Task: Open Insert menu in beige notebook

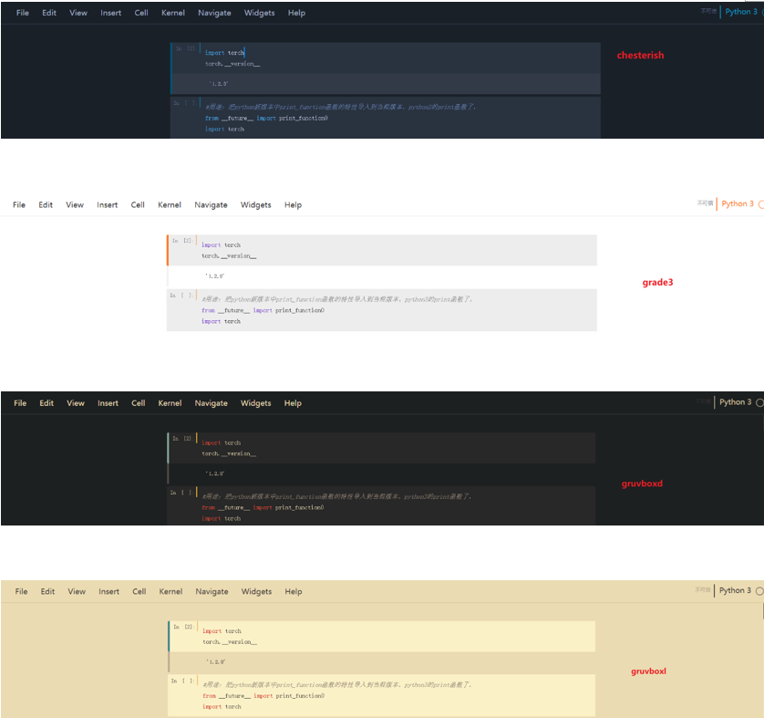Action: 108,591
